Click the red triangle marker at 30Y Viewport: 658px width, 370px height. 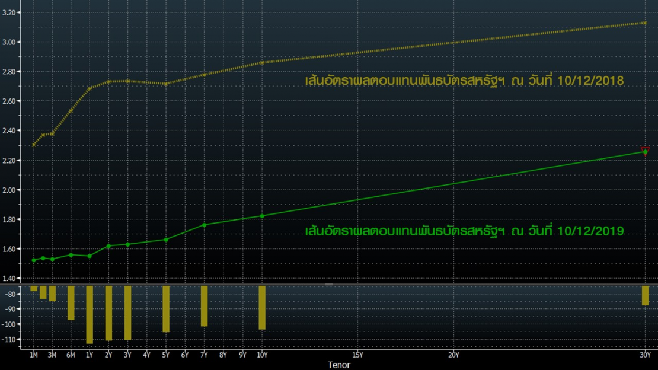click(x=645, y=149)
